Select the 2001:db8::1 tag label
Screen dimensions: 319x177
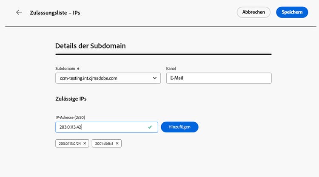[x=104, y=143]
